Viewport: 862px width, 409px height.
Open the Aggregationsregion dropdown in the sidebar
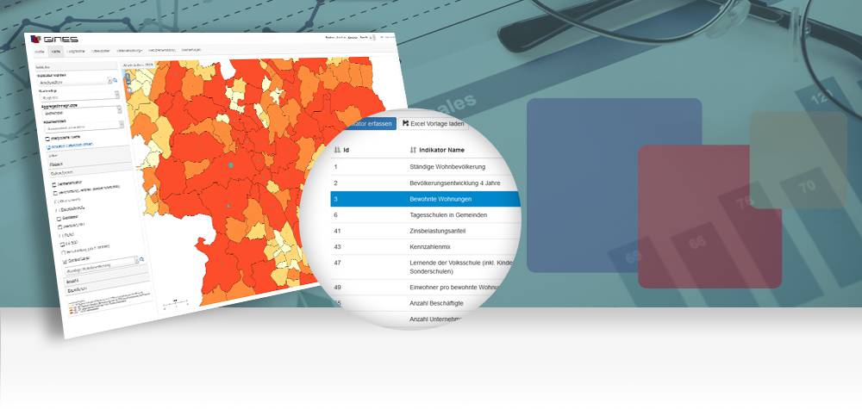[81, 110]
